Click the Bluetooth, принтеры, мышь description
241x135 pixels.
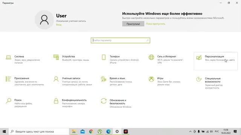75,60
